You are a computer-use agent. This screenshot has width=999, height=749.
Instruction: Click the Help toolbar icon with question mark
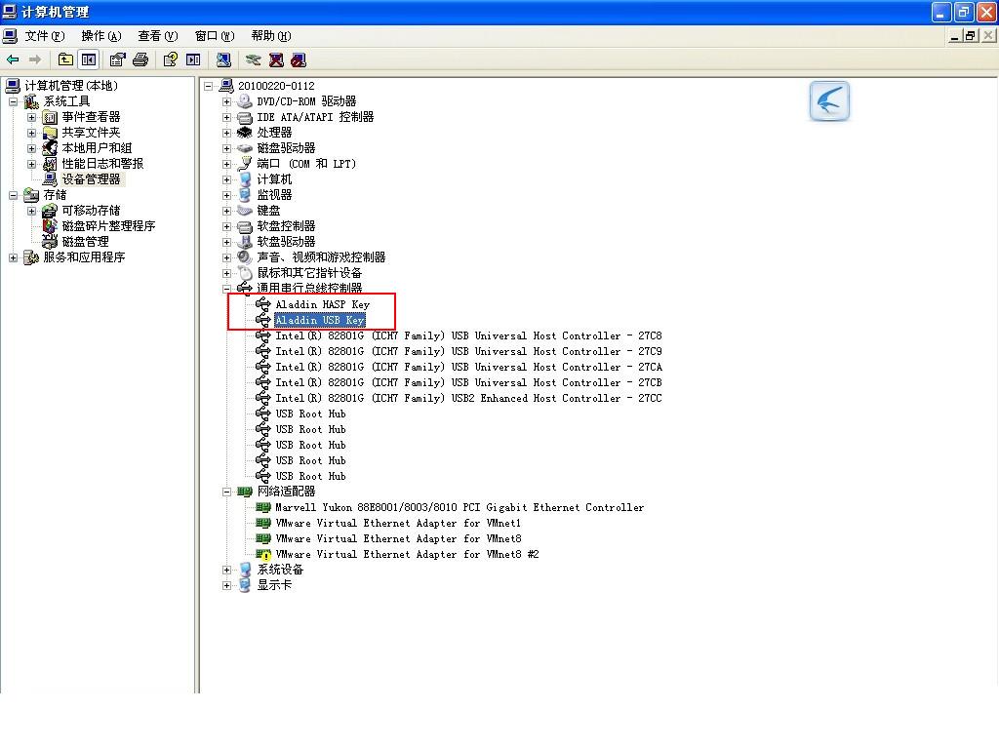point(170,59)
